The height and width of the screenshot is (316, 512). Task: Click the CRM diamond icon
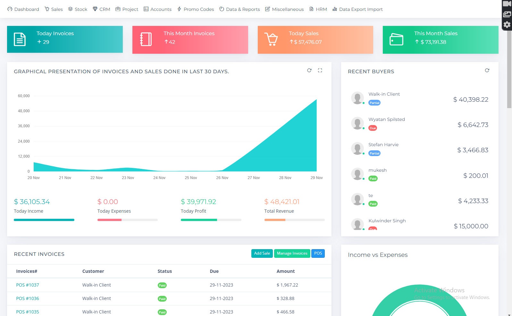point(95,9)
